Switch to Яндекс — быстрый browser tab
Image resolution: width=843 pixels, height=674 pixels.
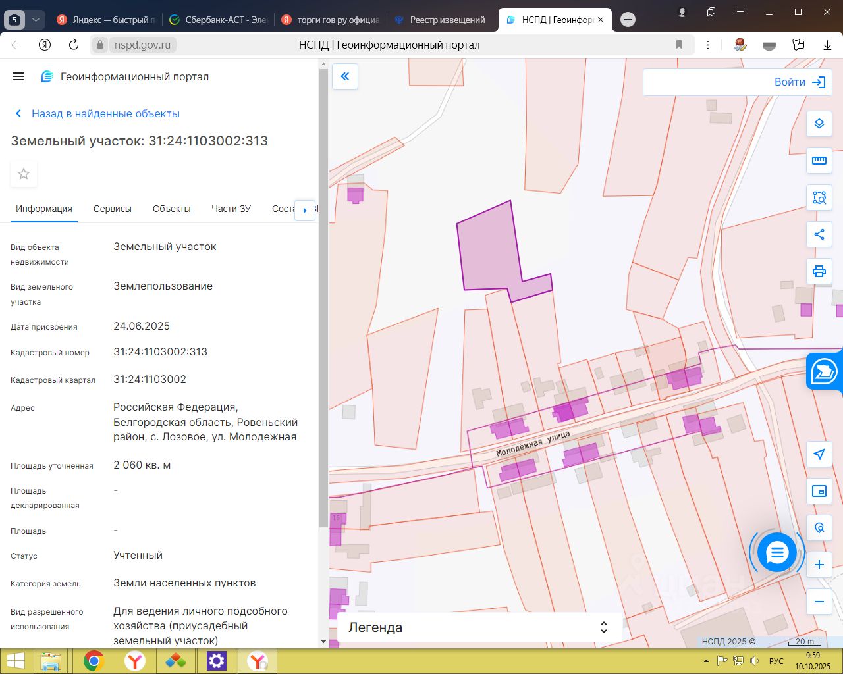(105, 20)
